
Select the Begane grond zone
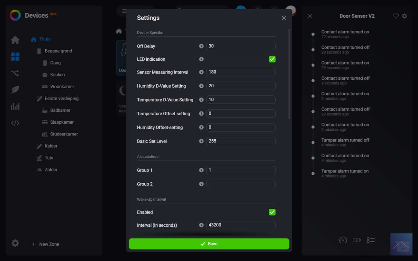[x=58, y=51]
